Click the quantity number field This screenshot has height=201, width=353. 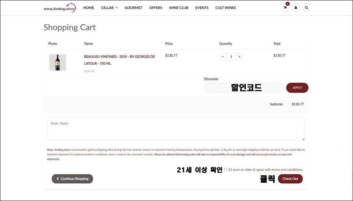[x=231, y=57]
